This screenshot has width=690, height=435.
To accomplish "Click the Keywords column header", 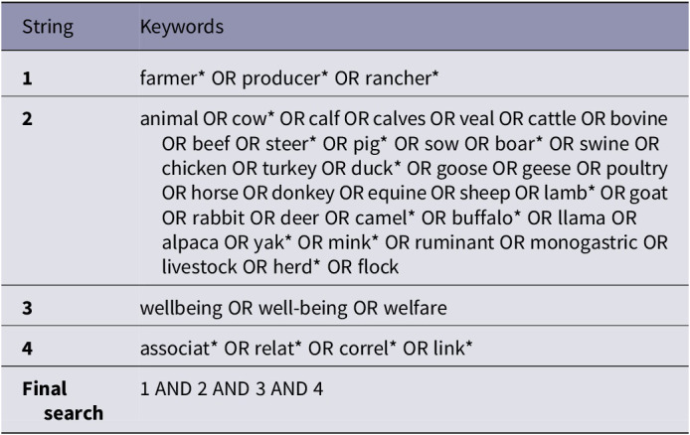I will 182,27.
